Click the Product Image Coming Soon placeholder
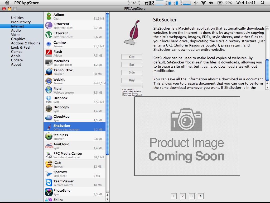The height and width of the screenshot is (203, 270). tap(187, 136)
